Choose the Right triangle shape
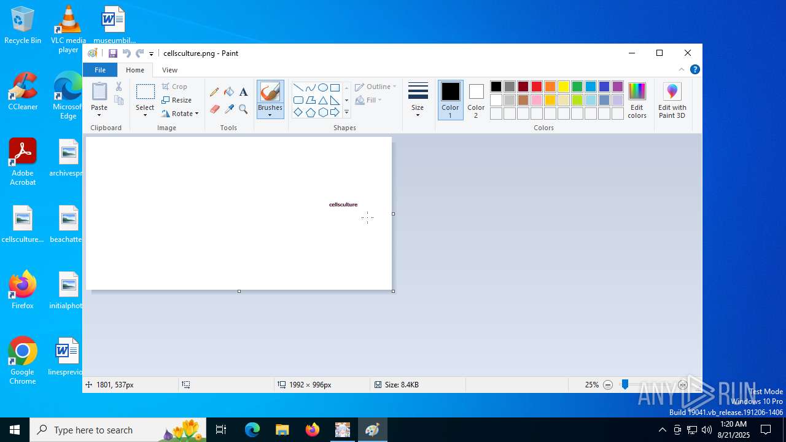Viewport: 786px width, 442px height. [335, 100]
